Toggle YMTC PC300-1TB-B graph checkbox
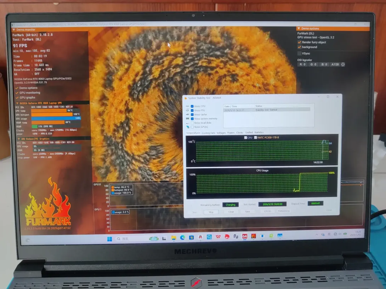The height and width of the screenshot is (289, 386). point(256,137)
